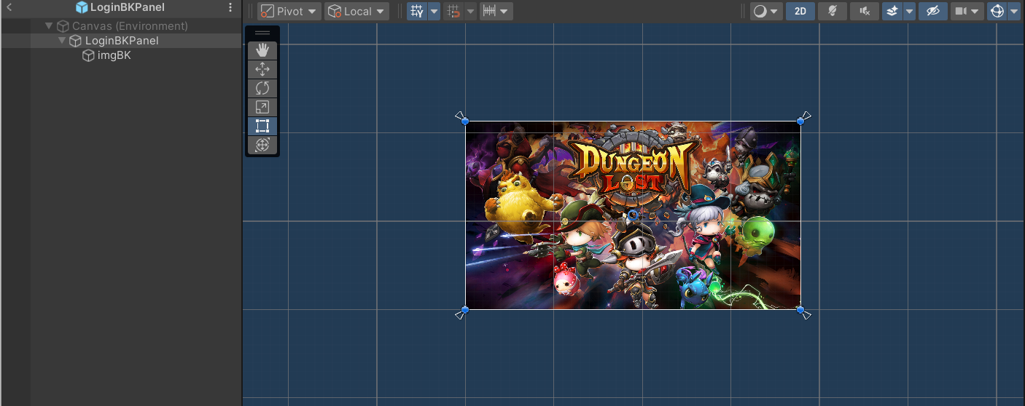Toggle hidden objects scene visibility
Screen dimensions: 1025x406
pyautogui.click(x=932, y=11)
